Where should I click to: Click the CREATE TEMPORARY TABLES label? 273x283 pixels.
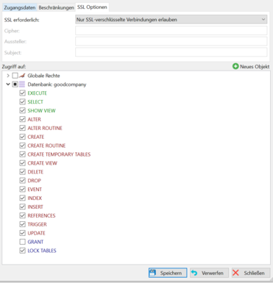59,154
